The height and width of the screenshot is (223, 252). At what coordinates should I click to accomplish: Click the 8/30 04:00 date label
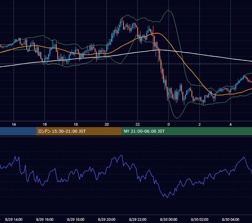point(231,219)
